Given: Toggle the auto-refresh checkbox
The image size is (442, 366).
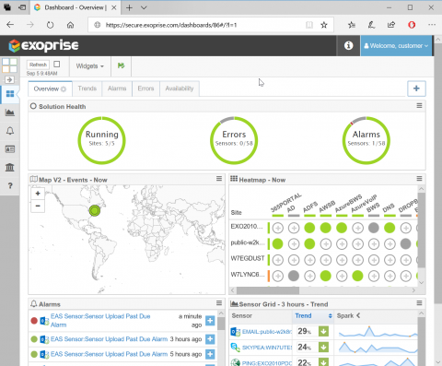Looking at the screenshot, I should pyautogui.click(x=57, y=65).
